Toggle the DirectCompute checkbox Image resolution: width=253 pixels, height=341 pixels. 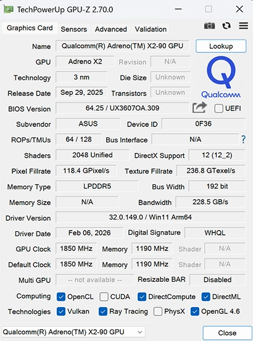(142, 297)
